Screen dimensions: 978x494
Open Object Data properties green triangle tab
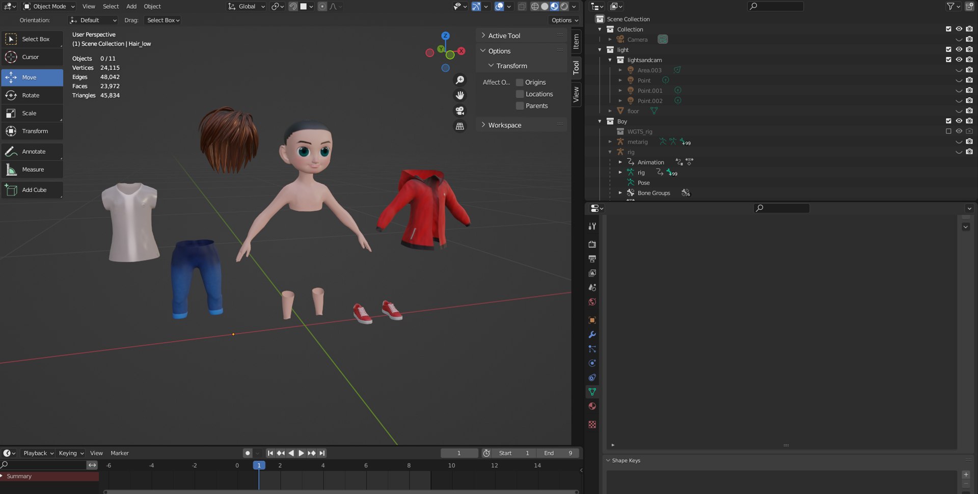[x=592, y=392]
